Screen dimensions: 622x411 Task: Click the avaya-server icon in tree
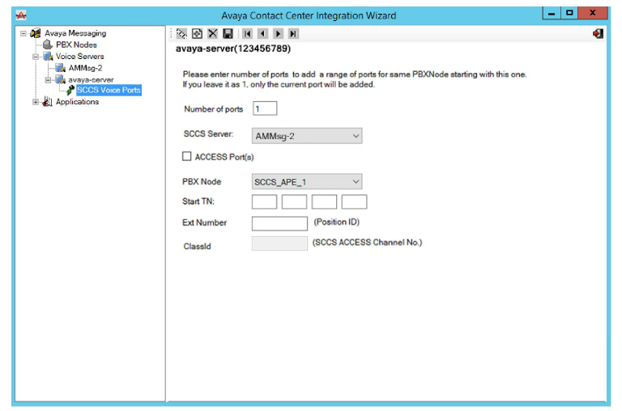[x=60, y=79]
